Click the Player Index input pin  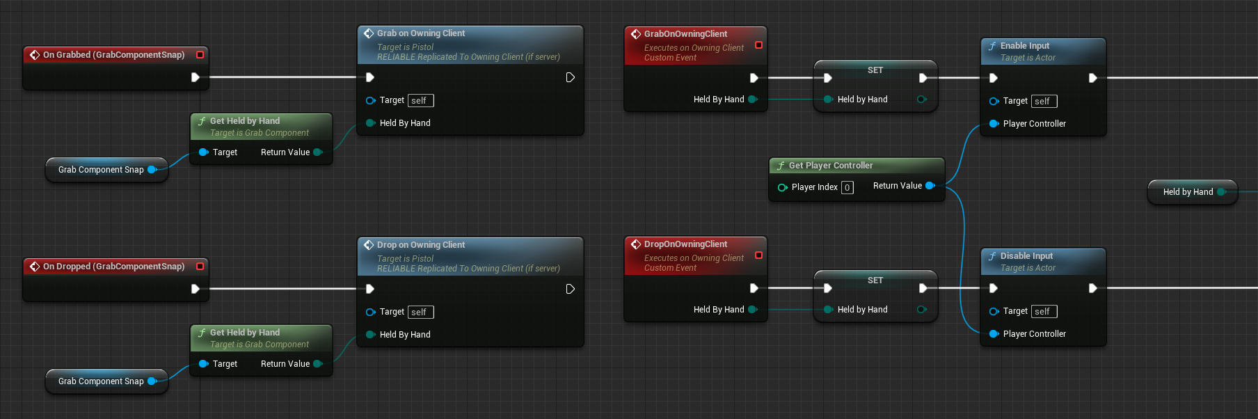pos(783,187)
